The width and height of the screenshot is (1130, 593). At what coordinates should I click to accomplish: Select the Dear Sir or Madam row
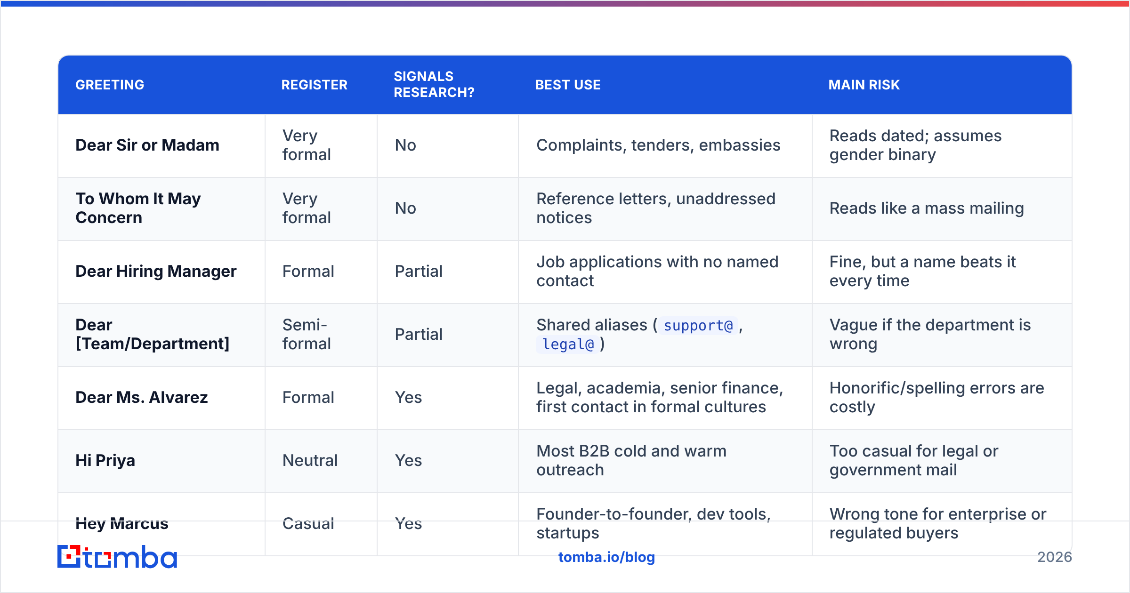click(x=565, y=145)
